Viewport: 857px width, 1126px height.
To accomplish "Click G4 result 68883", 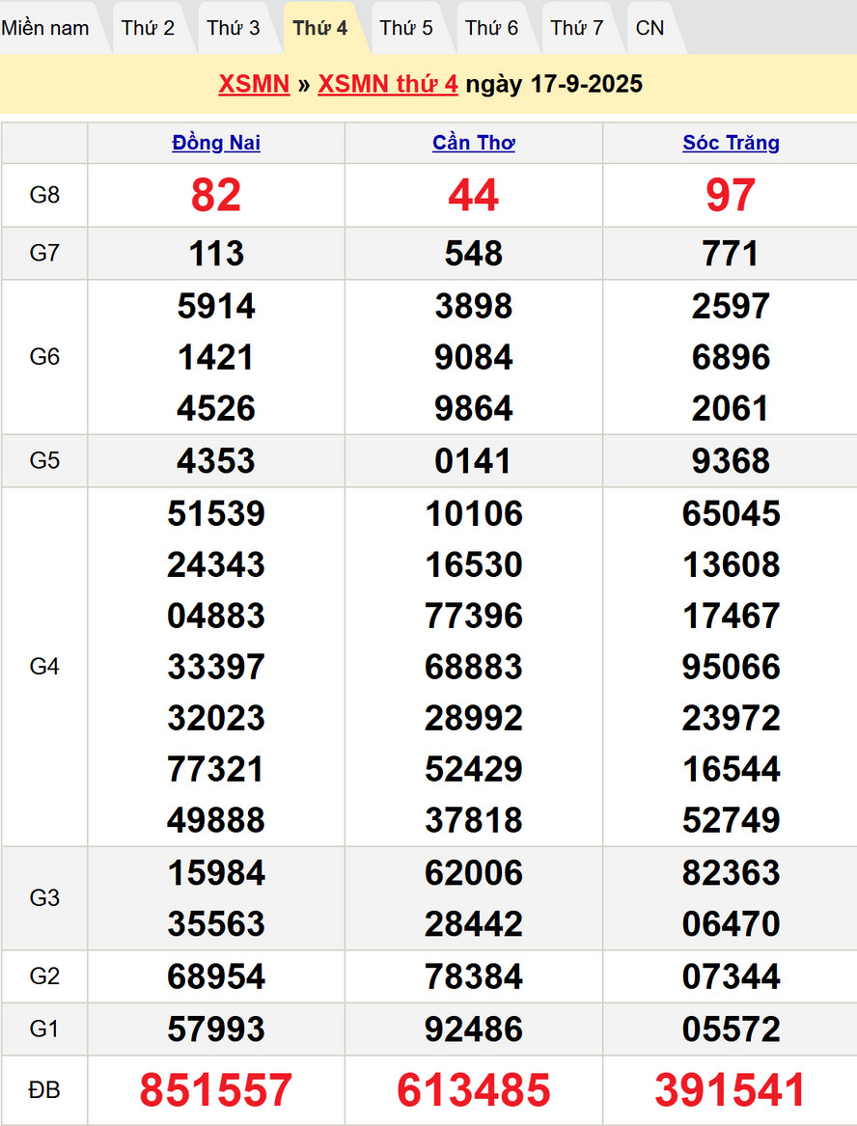I will 474,667.
